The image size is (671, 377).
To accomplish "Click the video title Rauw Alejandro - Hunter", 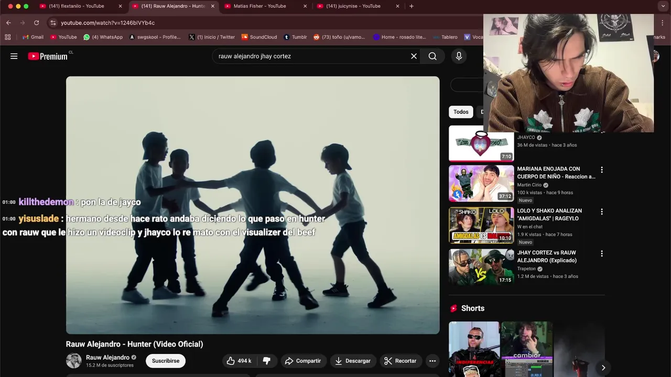I will (x=134, y=344).
